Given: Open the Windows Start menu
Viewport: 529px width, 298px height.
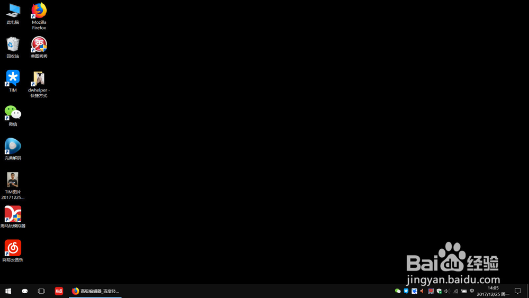Looking at the screenshot, I should [x=8, y=291].
